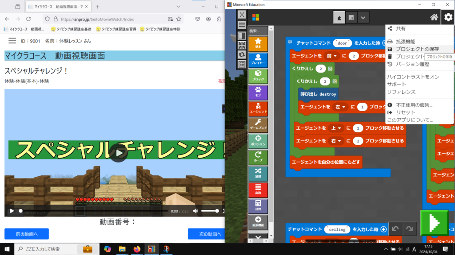Open the 拡張機能 category in the toolbox
Image resolution: width=455 pixels, height=255 pixels.
pos(258,222)
